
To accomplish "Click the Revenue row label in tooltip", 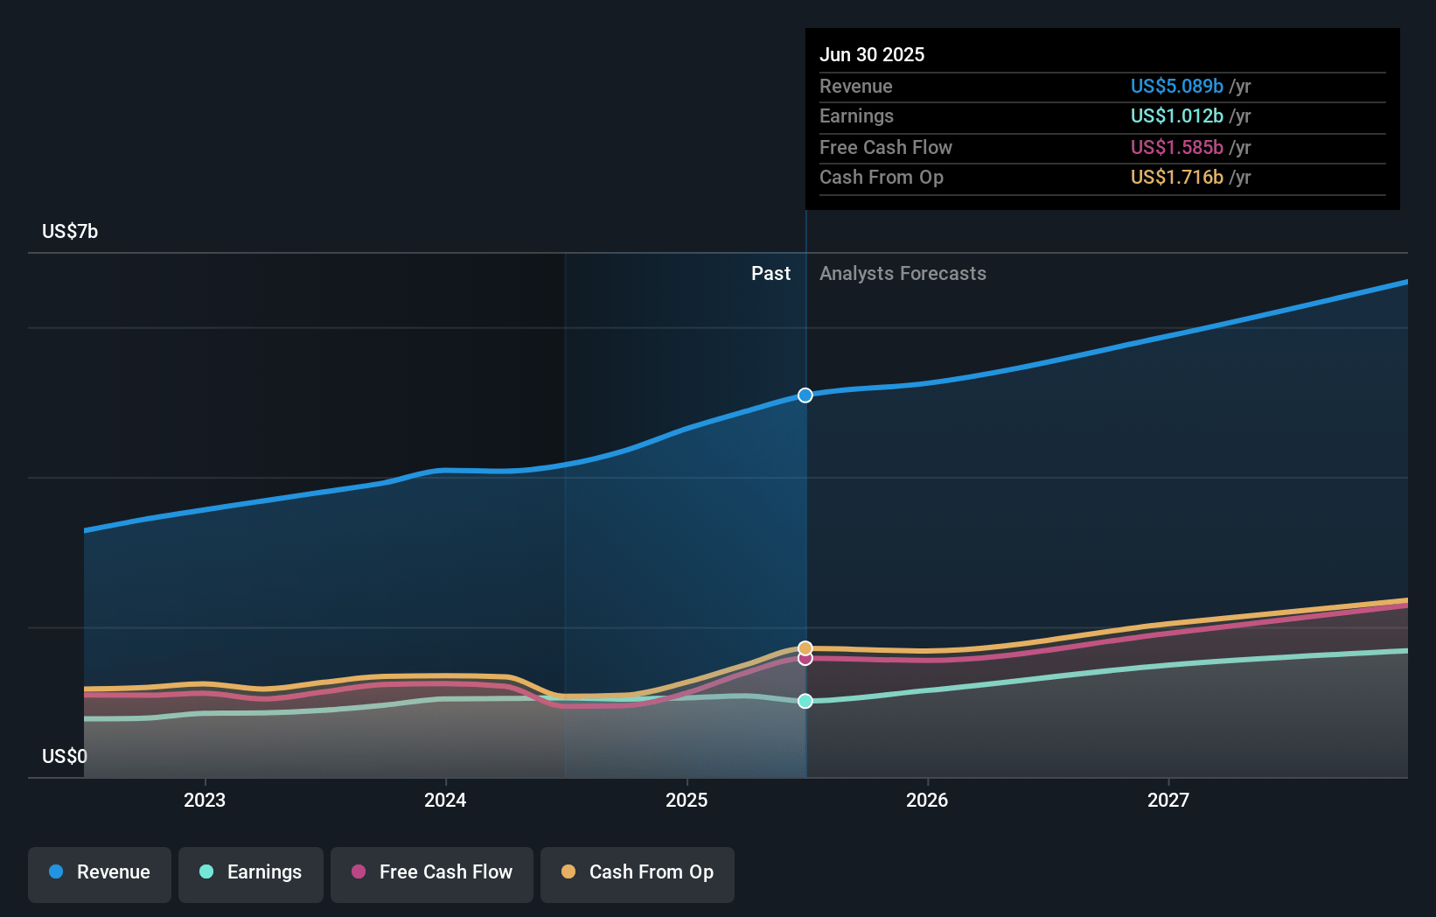I will 856,86.
